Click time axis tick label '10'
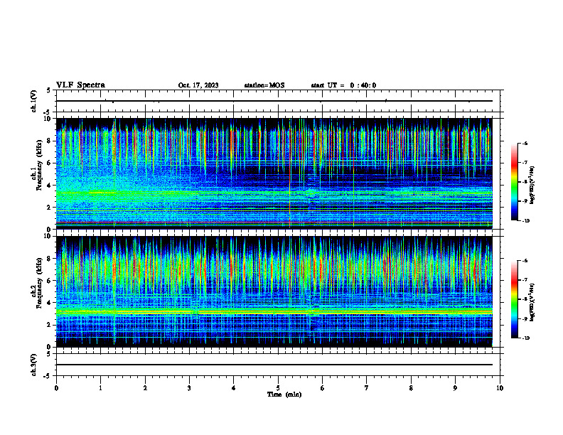 click(500, 388)
